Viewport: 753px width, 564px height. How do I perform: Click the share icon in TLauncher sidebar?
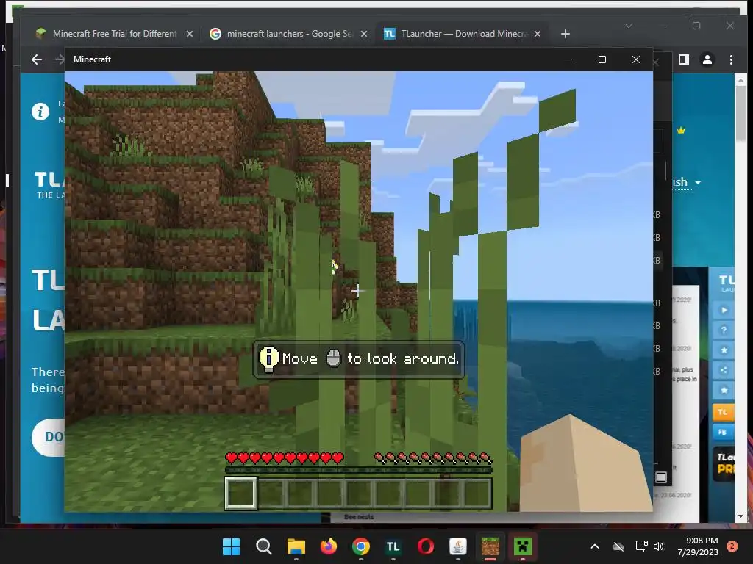[724, 370]
